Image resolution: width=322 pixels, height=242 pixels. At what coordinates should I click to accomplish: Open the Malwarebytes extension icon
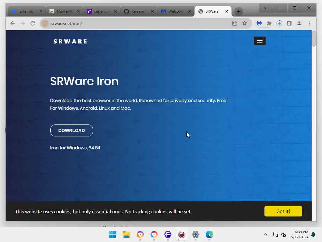pyautogui.click(x=259, y=23)
